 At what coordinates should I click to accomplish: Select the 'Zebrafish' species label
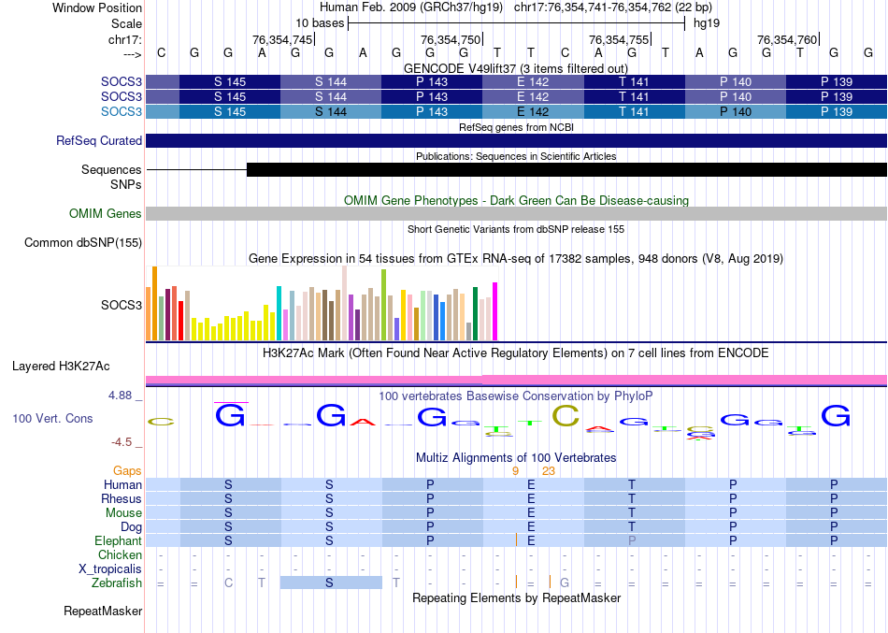click(x=117, y=583)
